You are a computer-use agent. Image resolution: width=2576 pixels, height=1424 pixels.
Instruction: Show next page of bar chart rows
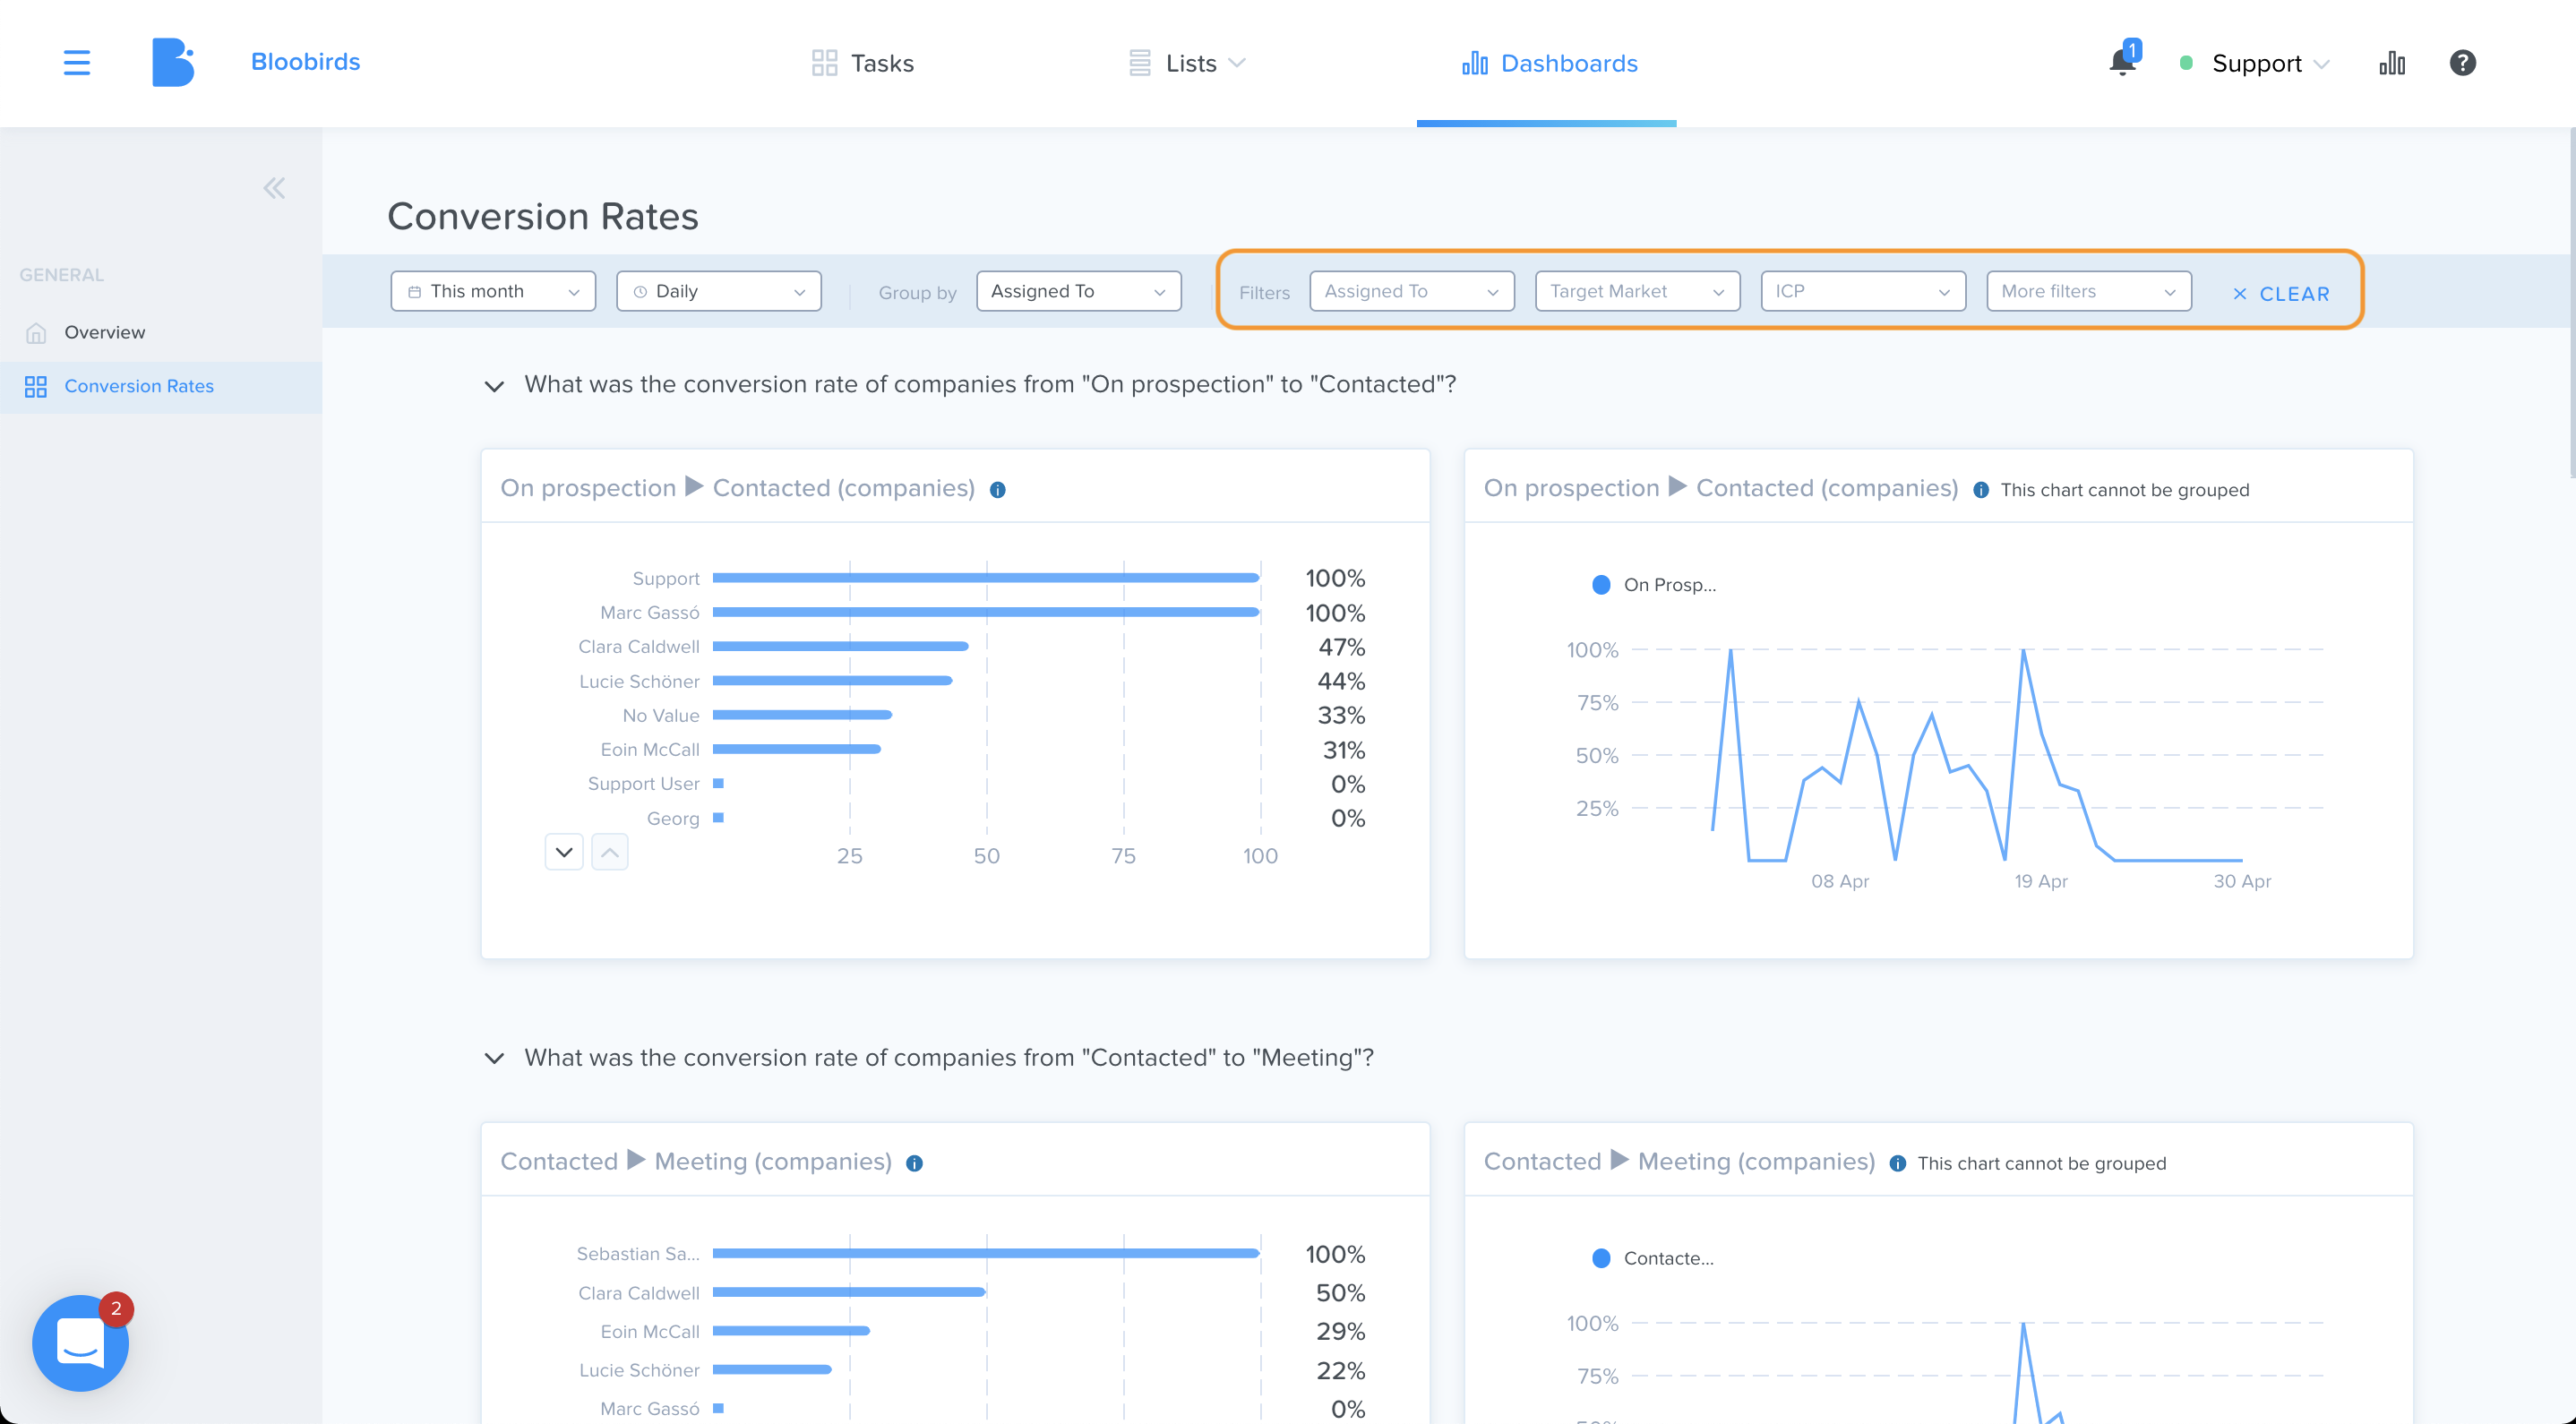click(x=564, y=852)
